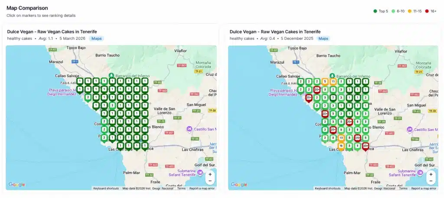Click the Google logo on left map
This screenshot has height=198, width=444.
coord(17,185)
